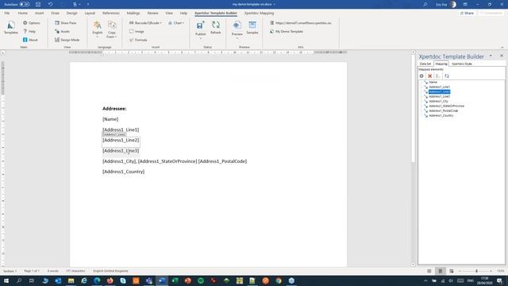Switch to the Home ribbon tab

pos(23,14)
